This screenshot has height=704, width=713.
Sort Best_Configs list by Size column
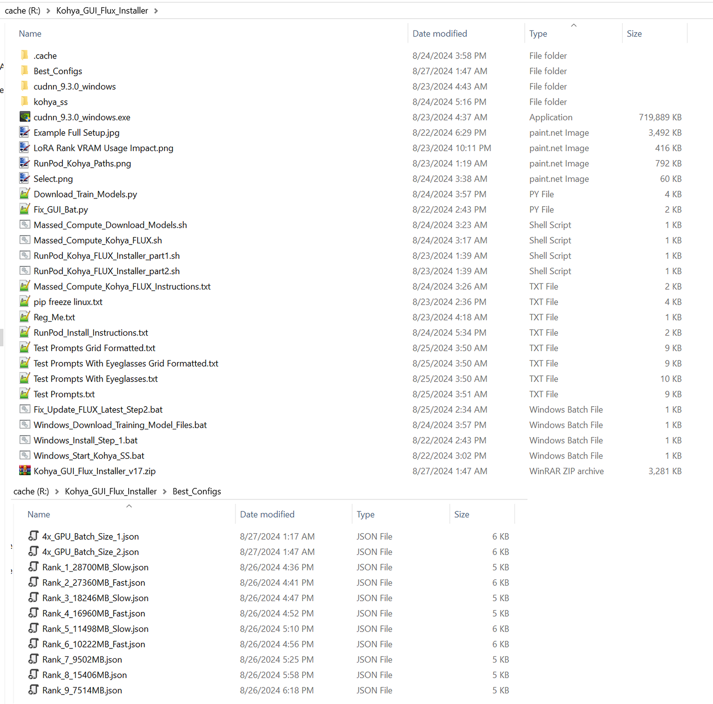(x=462, y=514)
